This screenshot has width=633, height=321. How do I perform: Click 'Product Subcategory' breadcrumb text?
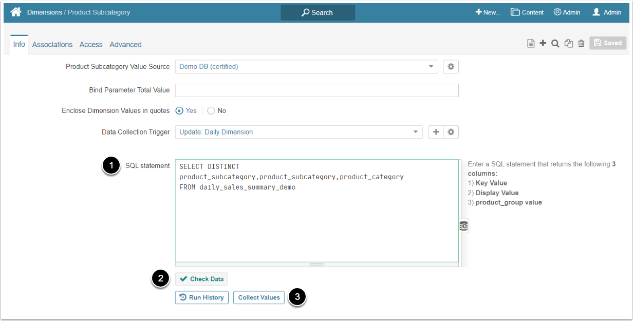point(99,12)
